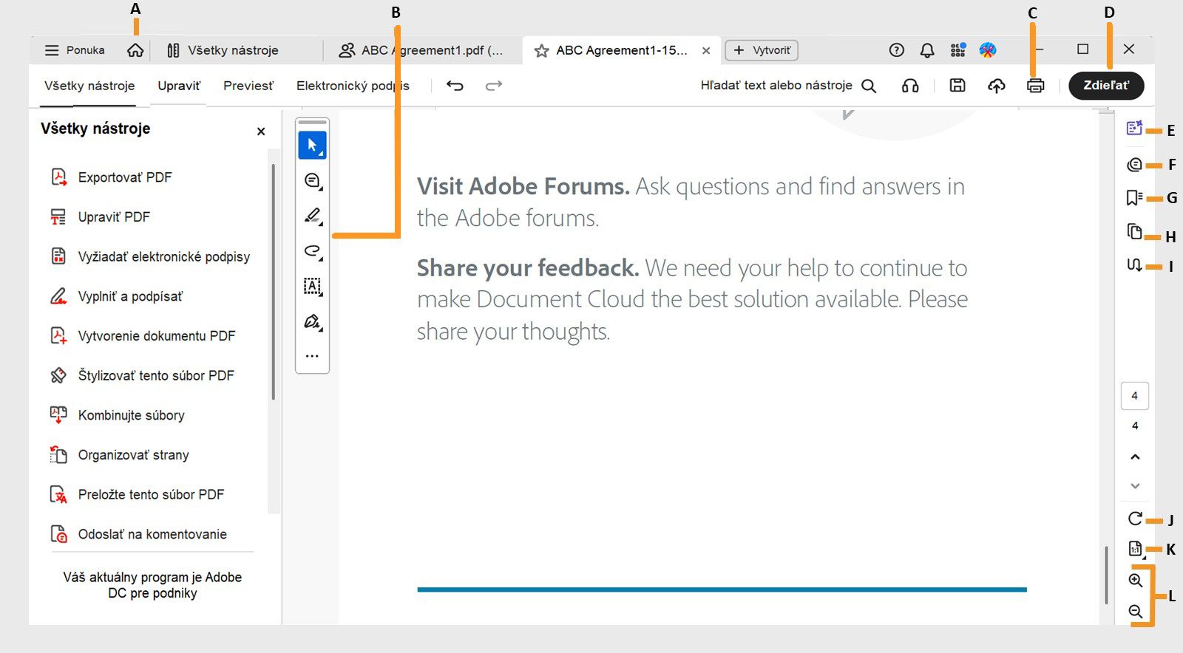Click the Vytvoriť new tab button
Image resolution: width=1183 pixels, height=653 pixels.
(x=762, y=50)
